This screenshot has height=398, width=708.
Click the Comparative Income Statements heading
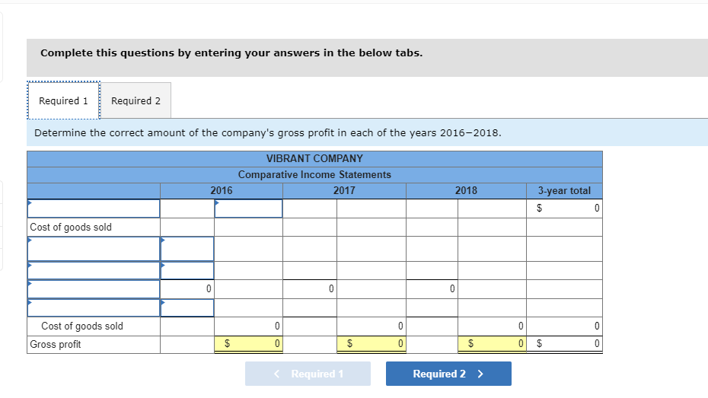point(314,174)
